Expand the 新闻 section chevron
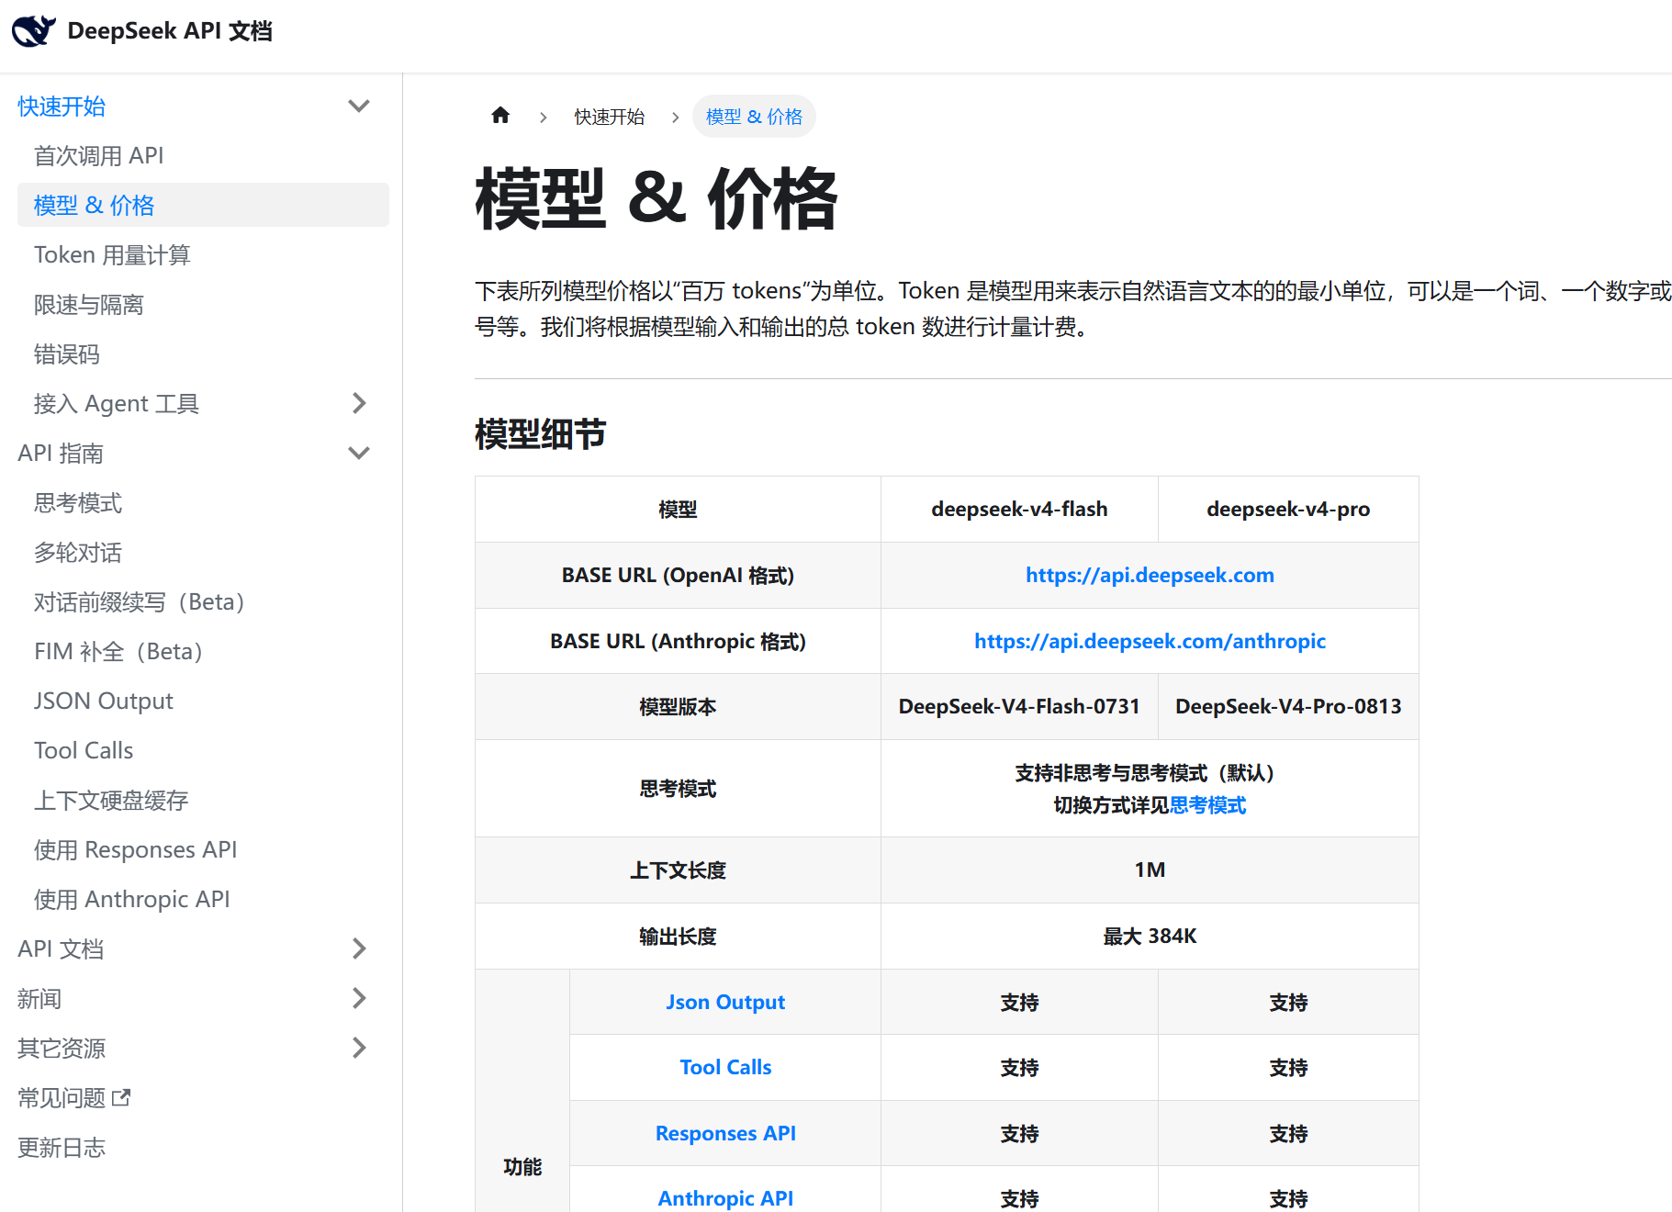Screen dimensions: 1672x1212 click(359, 998)
